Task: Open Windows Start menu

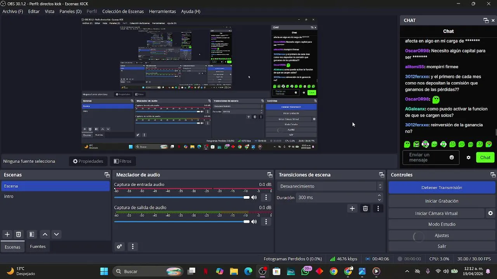Action: coord(104,271)
